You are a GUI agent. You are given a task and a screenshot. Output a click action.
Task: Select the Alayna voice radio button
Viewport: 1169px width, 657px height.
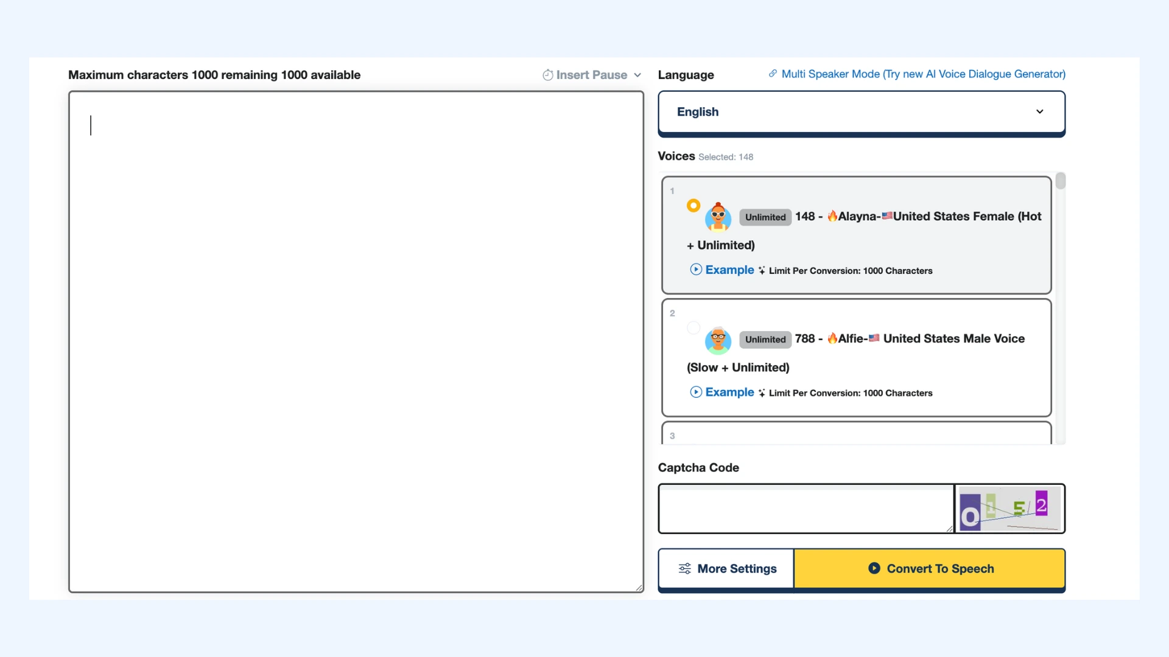[693, 206]
